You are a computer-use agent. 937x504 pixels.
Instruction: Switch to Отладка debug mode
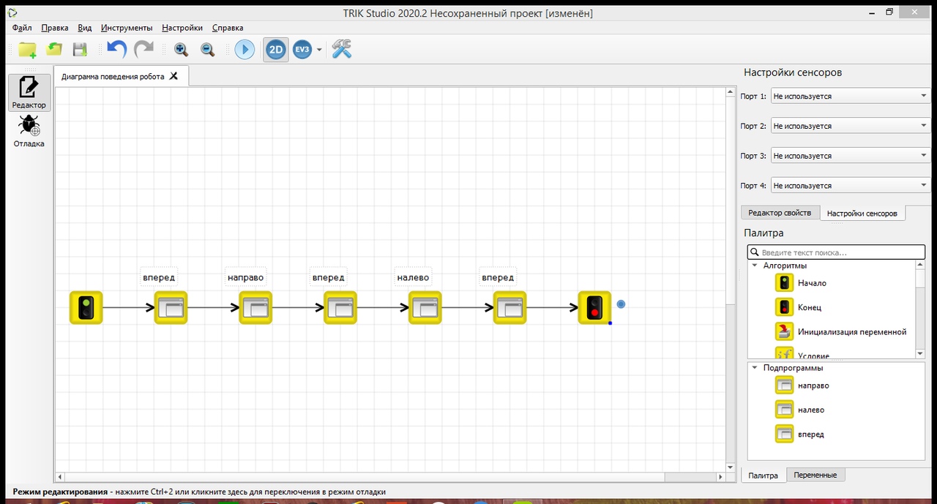(x=29, y=132)
